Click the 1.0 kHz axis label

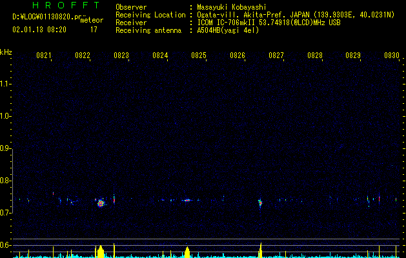[x=5, y=116]
